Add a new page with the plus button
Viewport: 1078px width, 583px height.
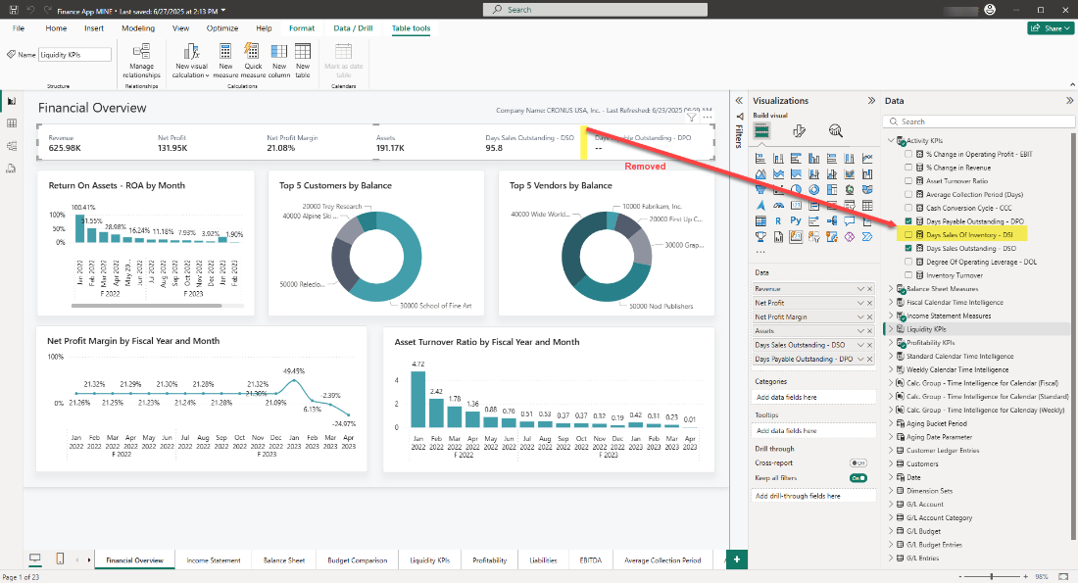point(736,559)
